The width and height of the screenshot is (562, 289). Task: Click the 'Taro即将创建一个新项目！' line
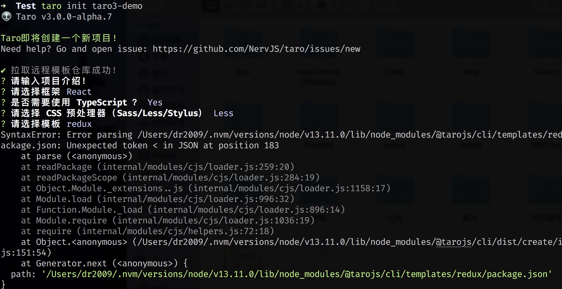[x=59, y=38]
